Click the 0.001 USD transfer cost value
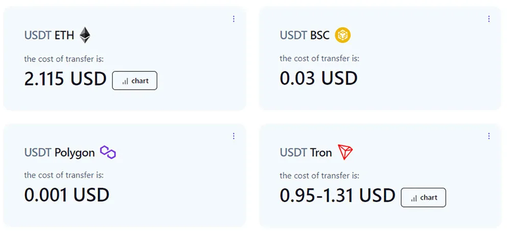511x236 pixels. click(66, 195)
